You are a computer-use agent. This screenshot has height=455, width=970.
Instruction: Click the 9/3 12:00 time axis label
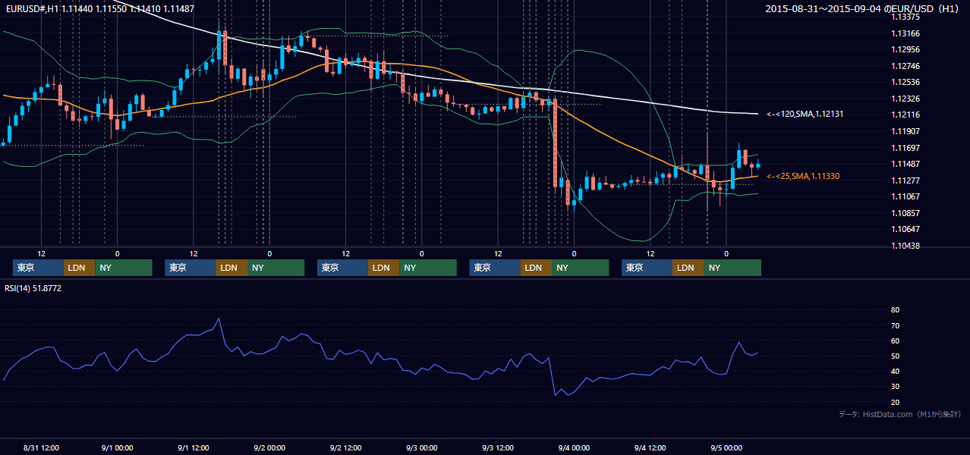pos(498,447)
